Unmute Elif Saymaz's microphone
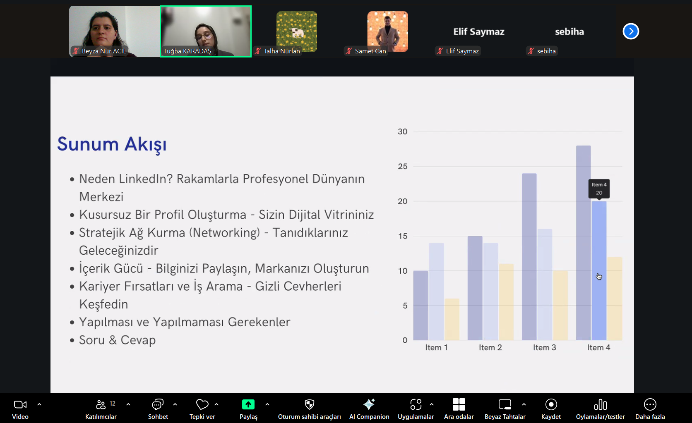The height and width of the screenshot is (423, 692). click(x=440, y=51)
